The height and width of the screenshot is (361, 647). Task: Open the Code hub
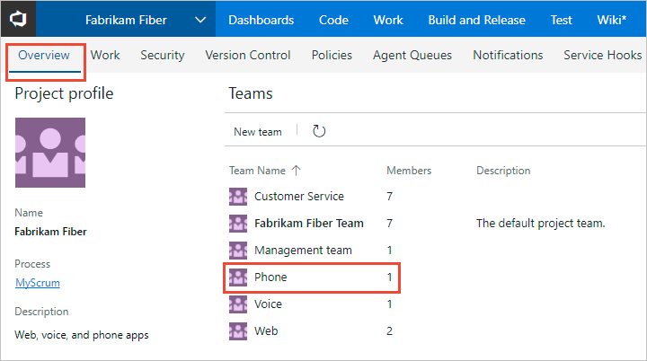[x=333, y=20]
